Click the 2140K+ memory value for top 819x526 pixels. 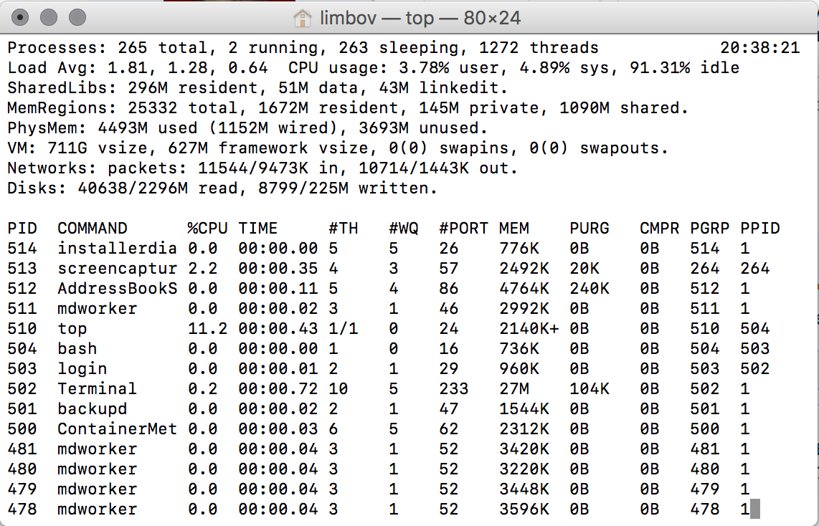529,329
